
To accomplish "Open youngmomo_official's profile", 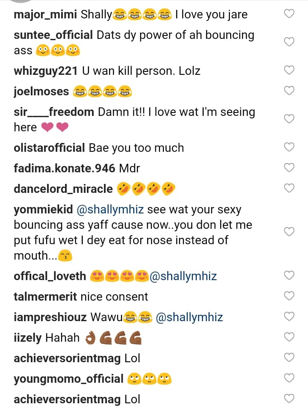I will tap(68, 379).
